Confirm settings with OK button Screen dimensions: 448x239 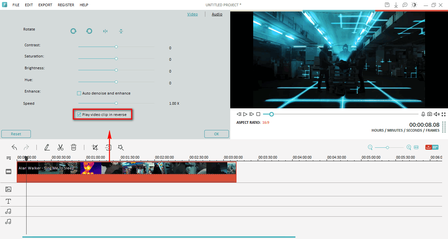coord(216,134)
